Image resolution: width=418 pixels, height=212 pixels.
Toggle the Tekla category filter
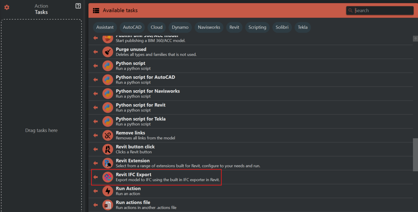click(302, 27)
